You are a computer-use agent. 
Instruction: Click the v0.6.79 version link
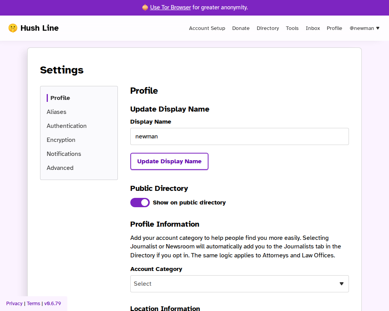pyautogui.click(x=53, y=304)
